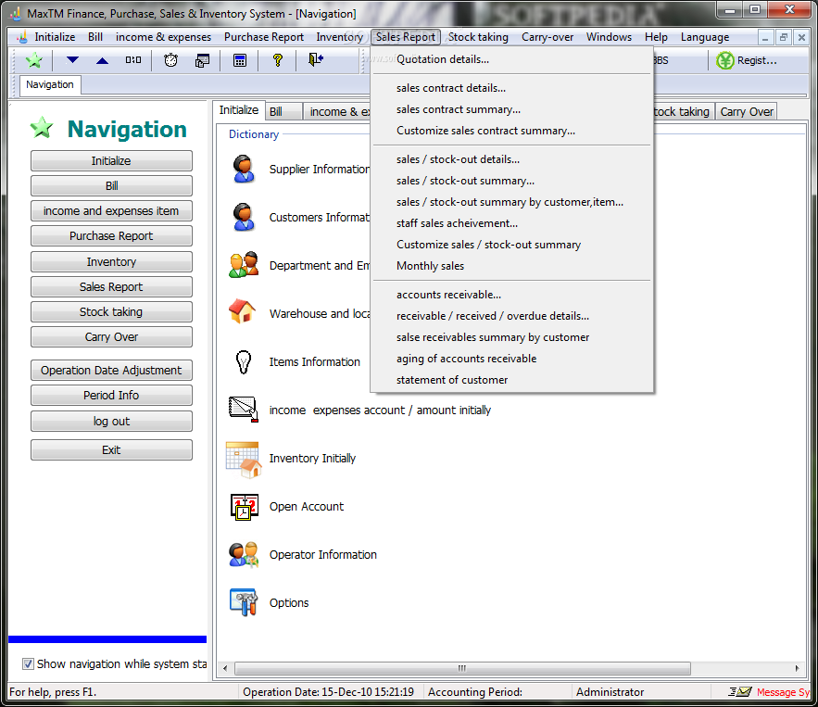Choose stock-out summary by customer,item entry
This screenshot has height=707, width=818.
[x=511, y=202]
